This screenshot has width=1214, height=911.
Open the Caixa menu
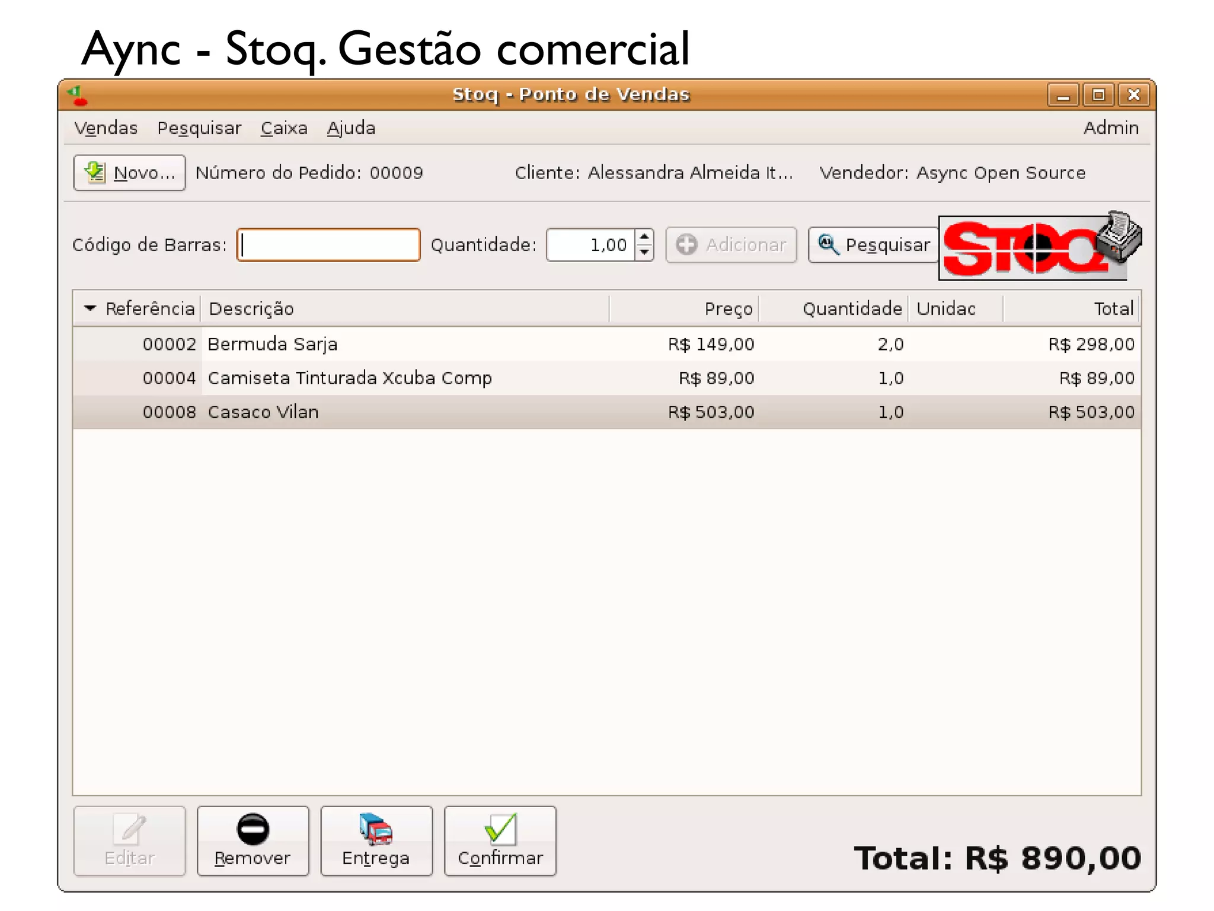click(x=284, y=128)
